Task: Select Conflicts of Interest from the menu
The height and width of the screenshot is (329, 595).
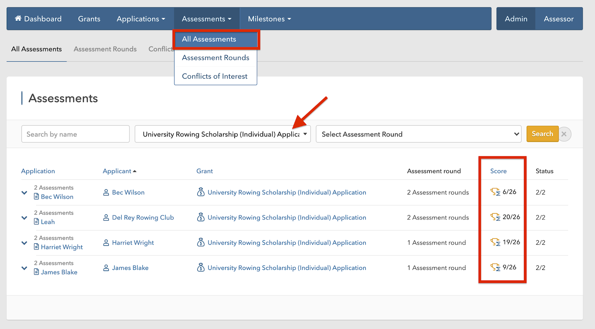Action: 215,76
